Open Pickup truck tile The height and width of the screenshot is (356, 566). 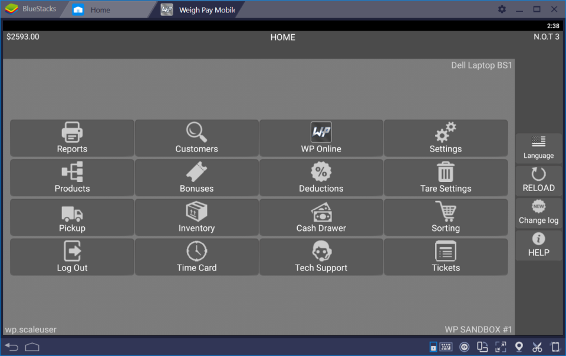(x=72, y=217)
